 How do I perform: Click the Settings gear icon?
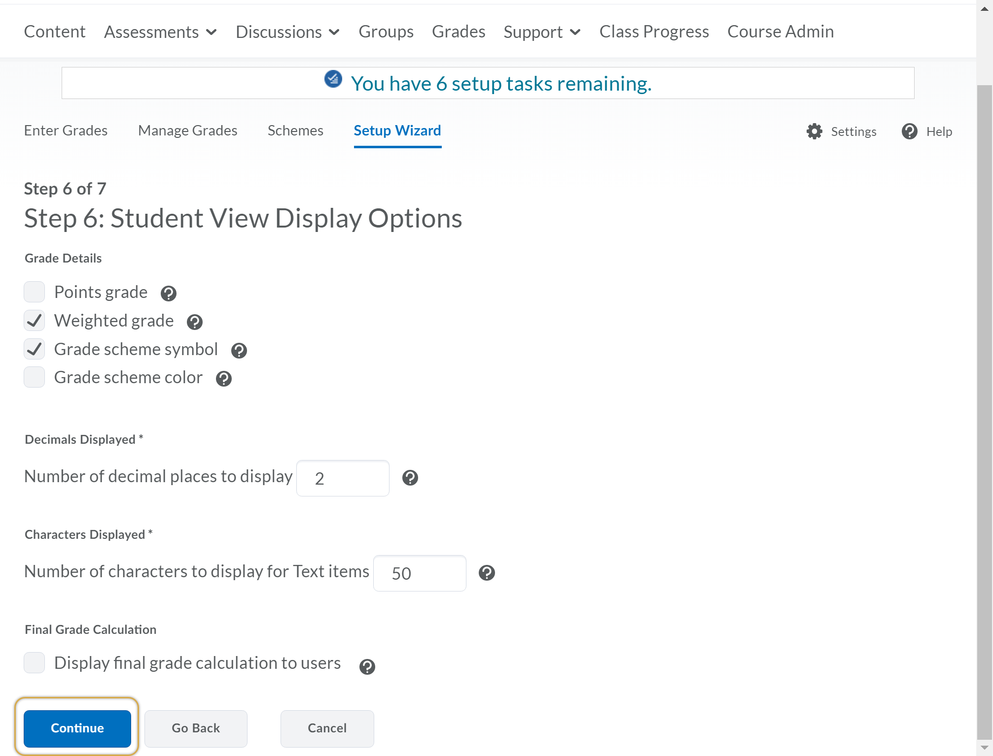click(815, 131)
